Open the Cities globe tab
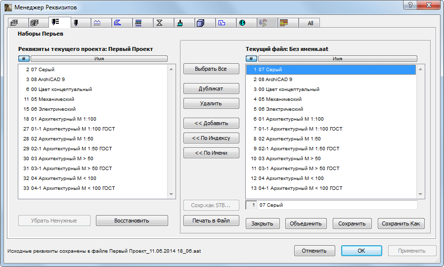 [x=246, y=23]
